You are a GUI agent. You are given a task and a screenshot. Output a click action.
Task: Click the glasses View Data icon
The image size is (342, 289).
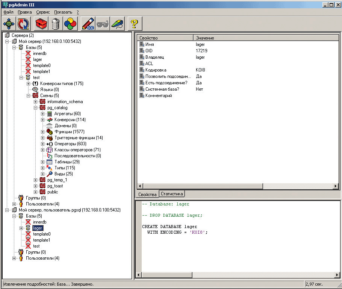[102, 24]
